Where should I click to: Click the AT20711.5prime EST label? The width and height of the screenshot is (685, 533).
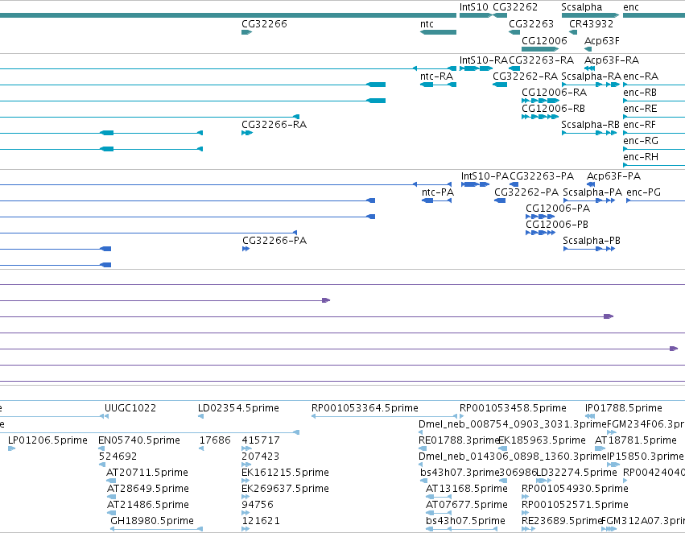coord(147,473)
